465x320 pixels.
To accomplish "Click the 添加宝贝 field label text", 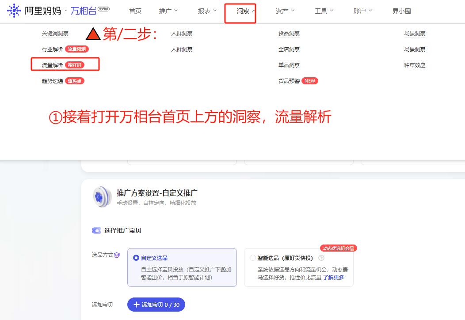I will coord(102,305).
